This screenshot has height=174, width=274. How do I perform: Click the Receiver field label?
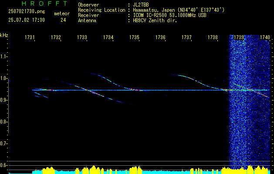click(88, 15)
